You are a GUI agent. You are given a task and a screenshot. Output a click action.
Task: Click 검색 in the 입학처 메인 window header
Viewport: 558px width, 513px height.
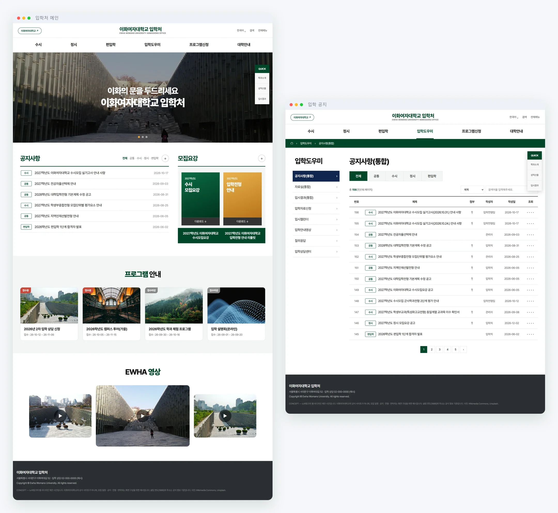coord(252,30)
